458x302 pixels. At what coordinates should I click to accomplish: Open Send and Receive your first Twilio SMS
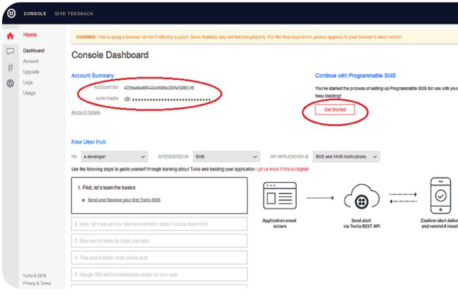pyautogui.click(x=124, y=200)
